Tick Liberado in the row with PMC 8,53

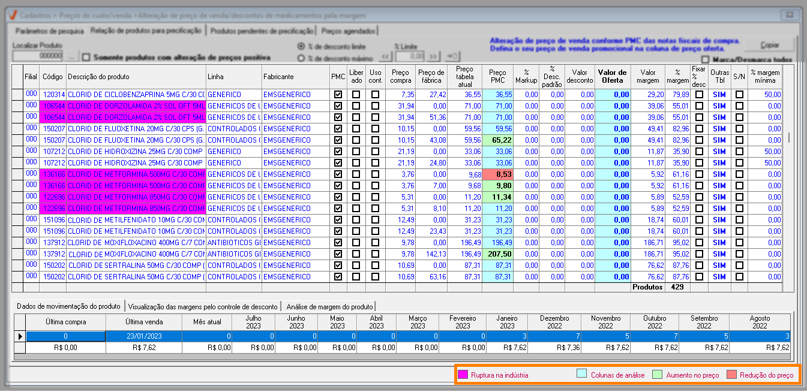pyautogui.click(x=356, y=174)
